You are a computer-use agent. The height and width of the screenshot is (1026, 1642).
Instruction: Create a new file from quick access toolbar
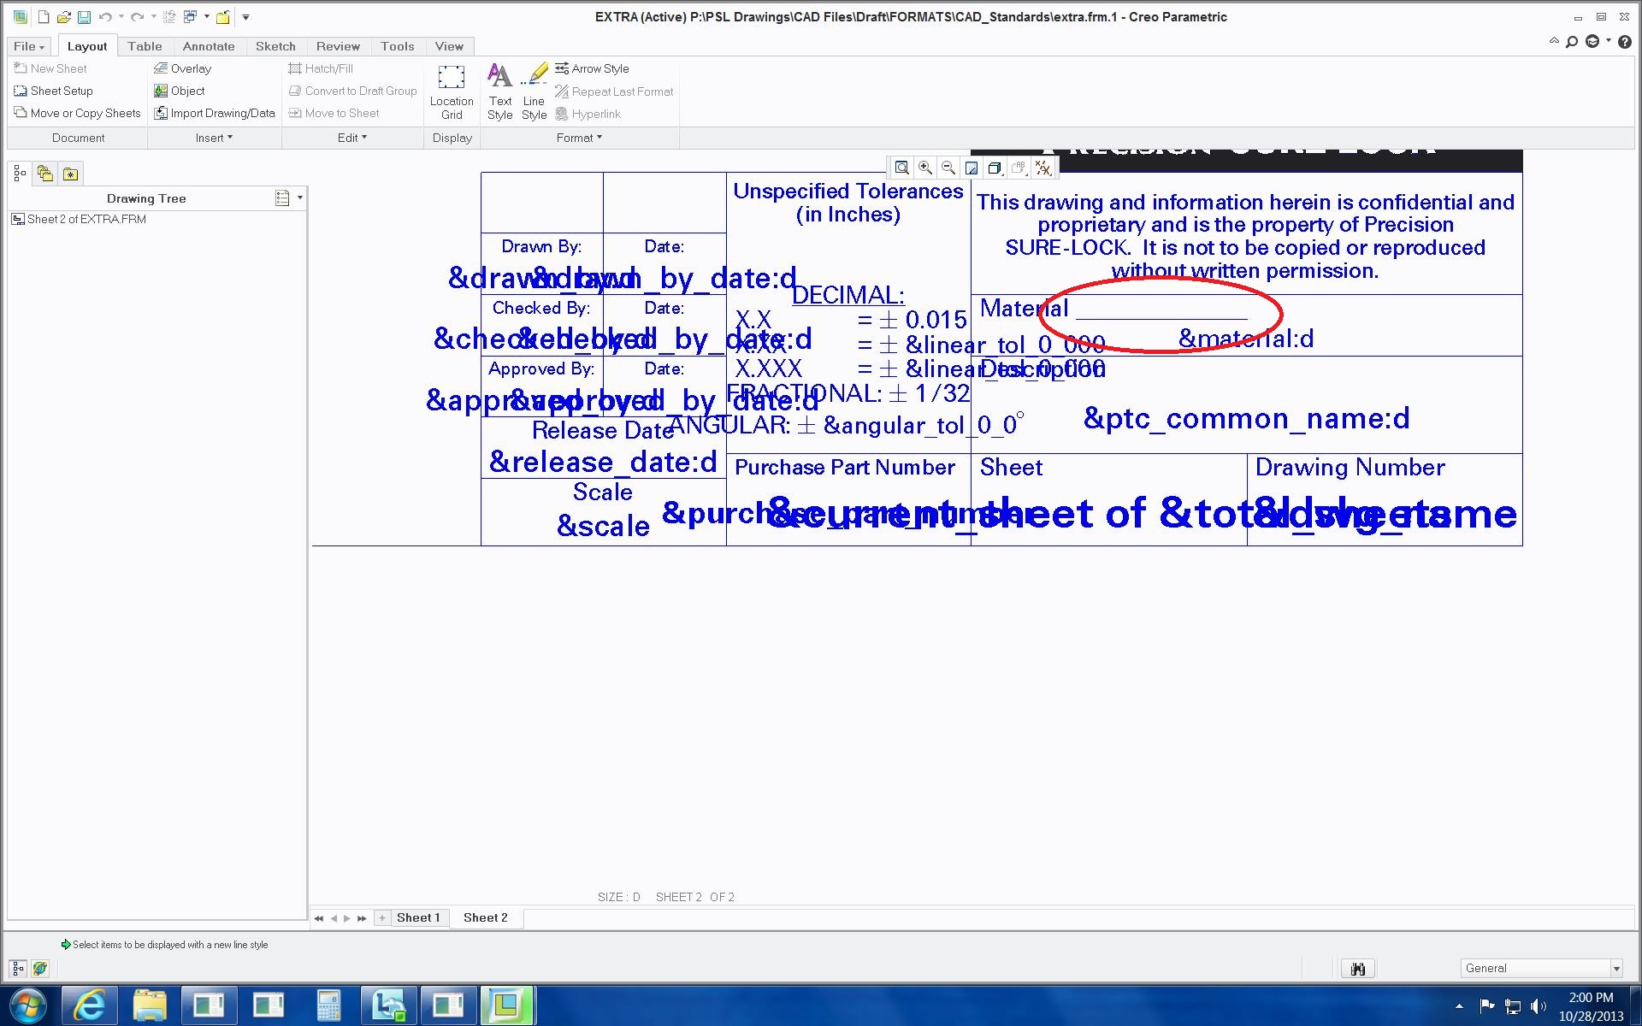tap(43, 17)
